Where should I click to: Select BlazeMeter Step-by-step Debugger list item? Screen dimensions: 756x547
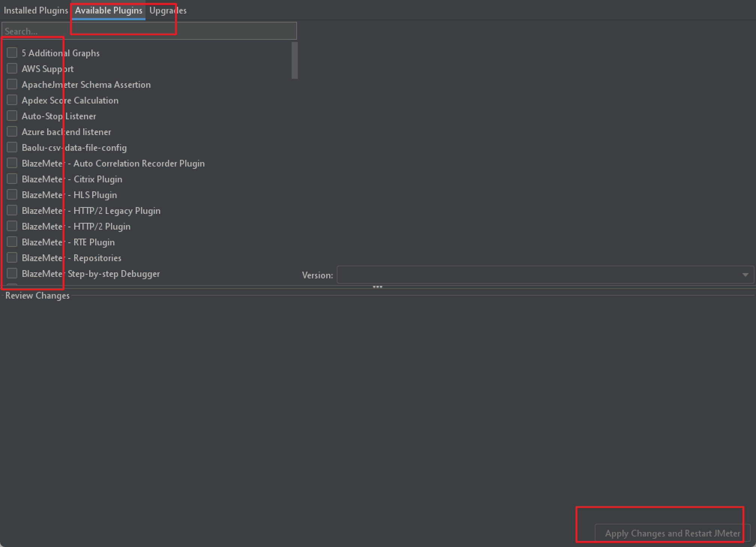coord(90,274)
